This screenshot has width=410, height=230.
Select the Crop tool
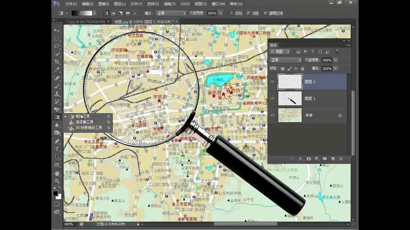pyautogui.click(x=57, y=62)
